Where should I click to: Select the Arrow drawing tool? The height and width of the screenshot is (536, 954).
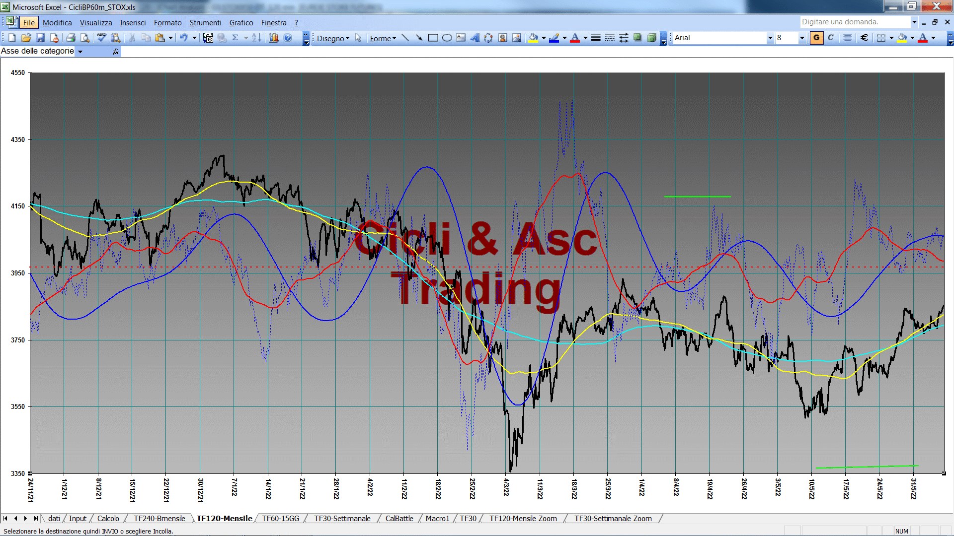(419, 38)
